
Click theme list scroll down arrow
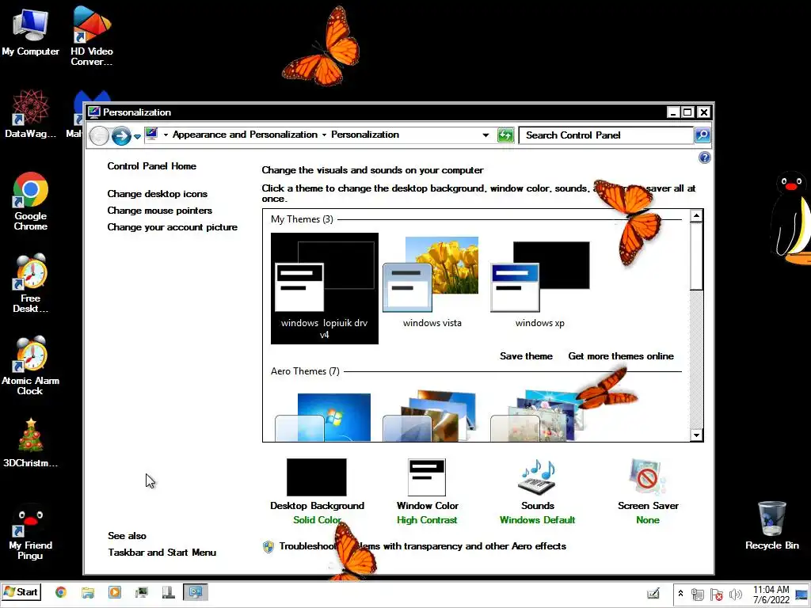[x=696, y=435]
